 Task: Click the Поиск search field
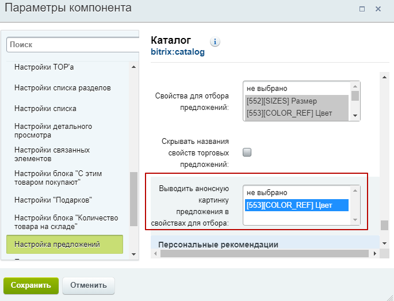coord(73,44)
